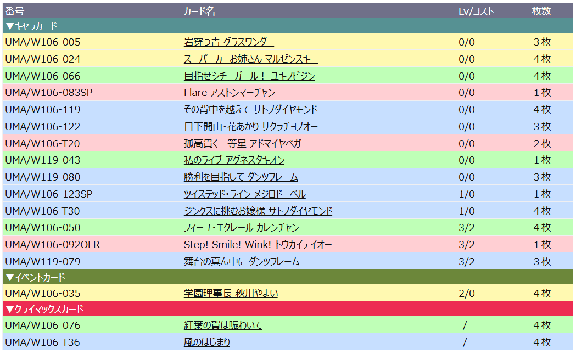The width and height of the screenshot is (576, 354).
Task: Select card number UMA/W119-043
Action: (43, 160)
